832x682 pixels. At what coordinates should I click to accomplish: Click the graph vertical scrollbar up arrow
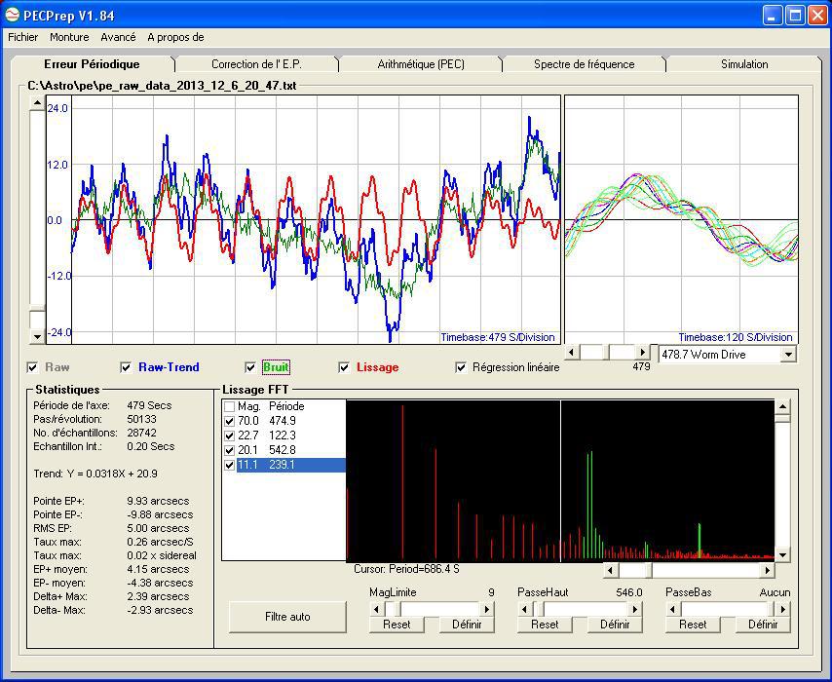pos(38,102)
